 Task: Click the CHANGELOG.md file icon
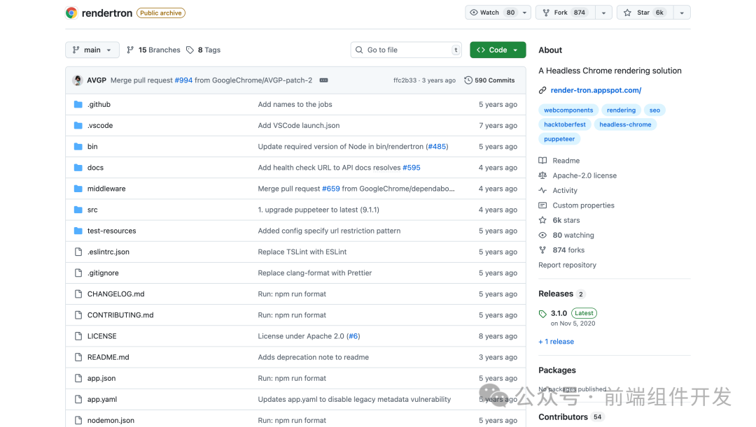point(78,294)
